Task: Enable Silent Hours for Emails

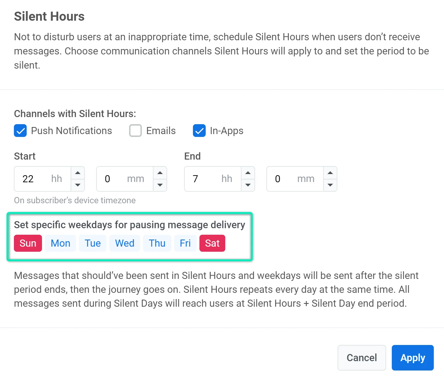Action: (135, 131)
